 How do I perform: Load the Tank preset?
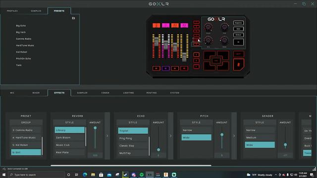[x=19, y=65]
